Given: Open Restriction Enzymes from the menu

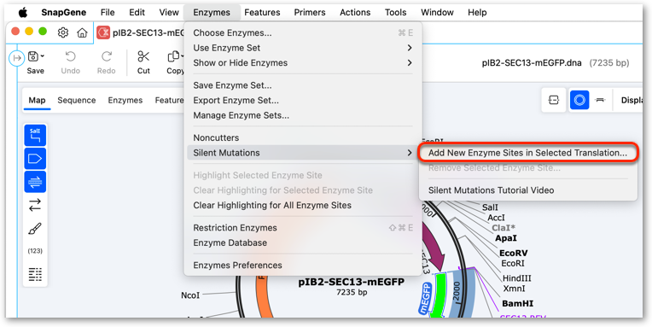Looking at the screenshot, I should click(303, 228).
